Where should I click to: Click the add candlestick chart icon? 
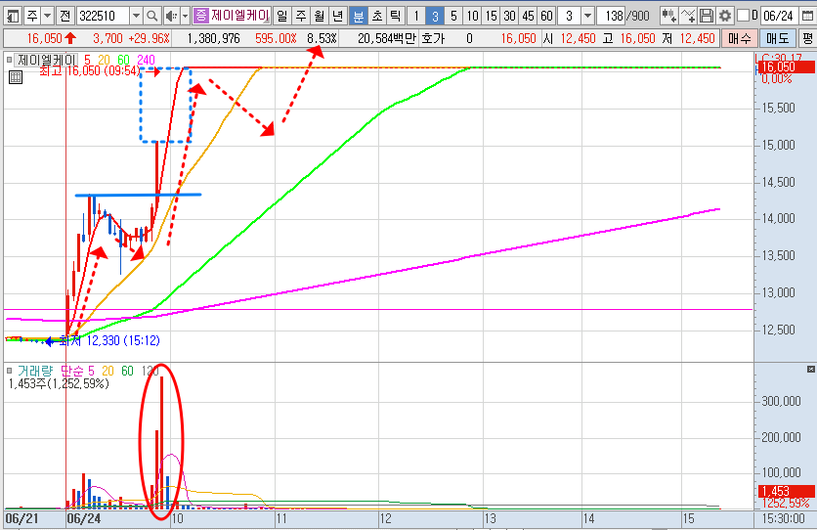coord(668,16)
